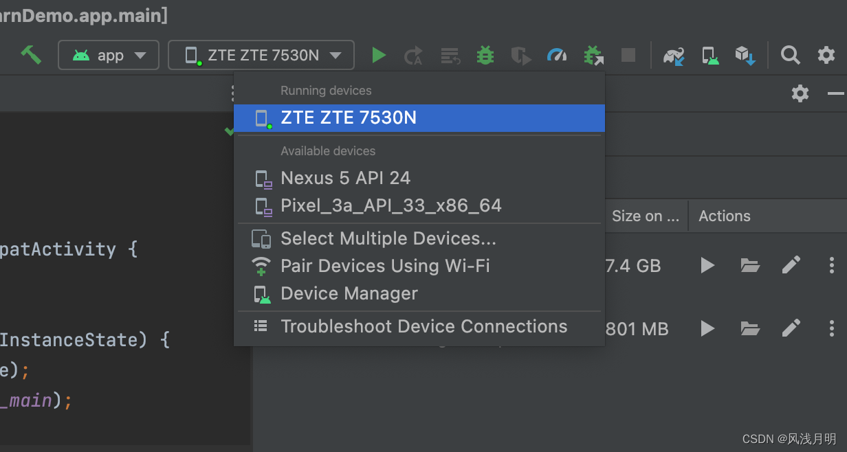This screenshot has width=847, height=452.
Task: Open more actions for the 801 MB device
Action: point(832,328)
